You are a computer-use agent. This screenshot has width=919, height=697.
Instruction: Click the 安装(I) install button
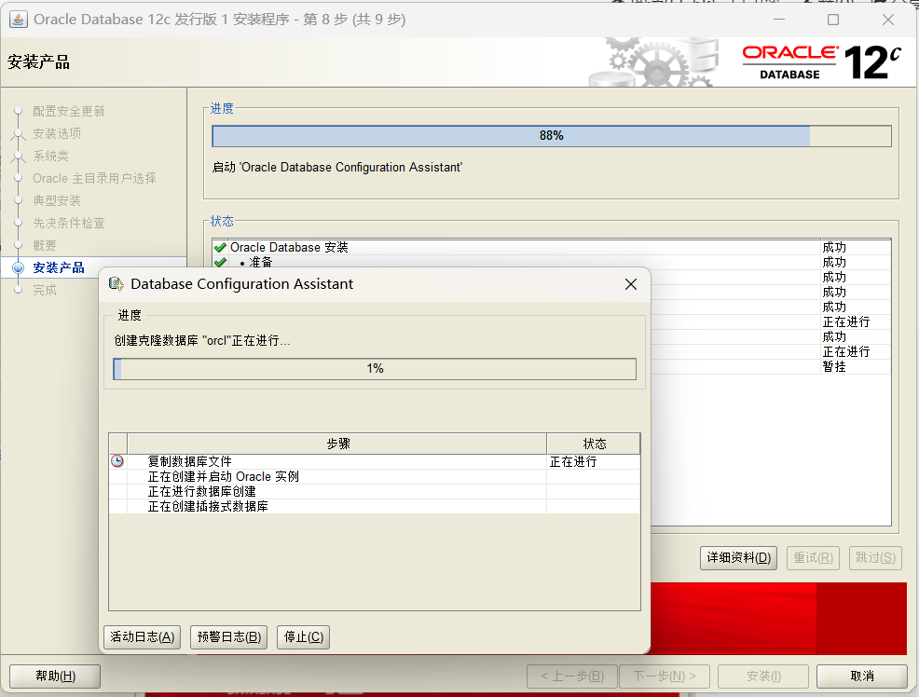tap(763, 676)
